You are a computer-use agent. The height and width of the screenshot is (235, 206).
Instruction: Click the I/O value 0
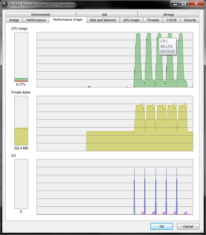coord(21,212)
